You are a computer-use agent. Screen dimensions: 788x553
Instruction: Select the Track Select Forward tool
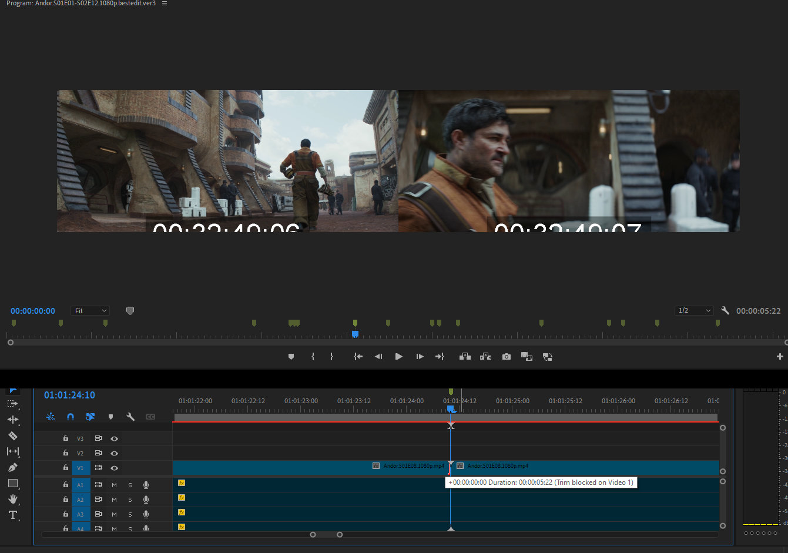(12, 404)
